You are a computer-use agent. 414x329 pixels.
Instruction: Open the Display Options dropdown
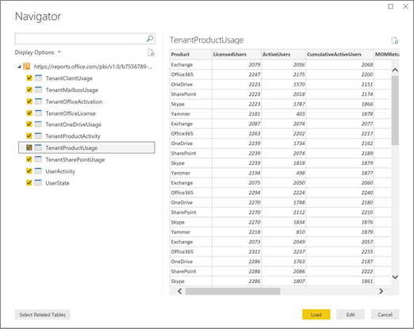point(38,52)
